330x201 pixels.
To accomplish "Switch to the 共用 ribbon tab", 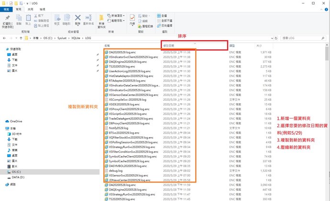I will 31,9.
